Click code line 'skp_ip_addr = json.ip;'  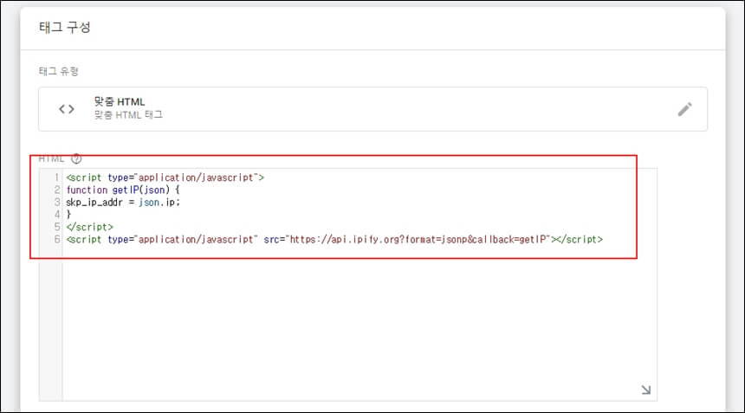[x=123, y=203]
